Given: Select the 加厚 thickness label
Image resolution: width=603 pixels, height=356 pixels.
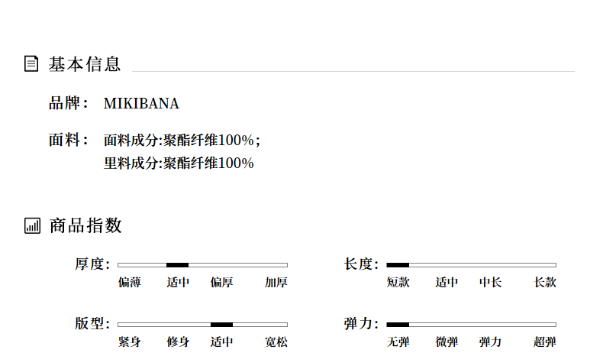Looking at the screenshot, I should 276,283.
